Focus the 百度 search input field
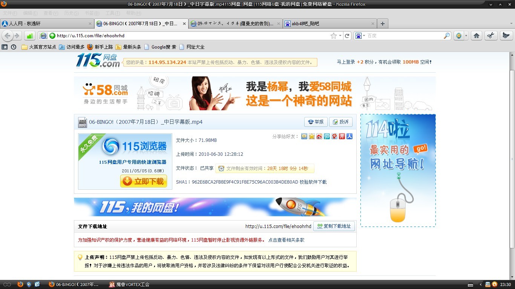This screenshot has width=515, height=289. (405, 36)
